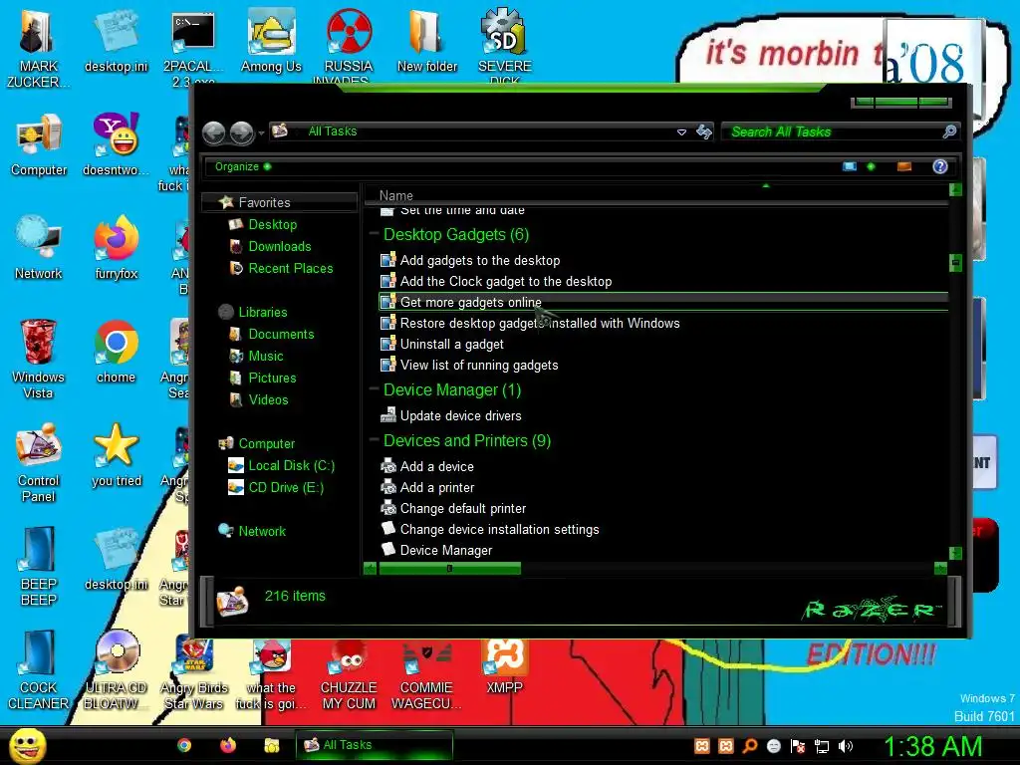Launch Chrome from the taskbar
The image size is (1020, 765).
[184, 745]
